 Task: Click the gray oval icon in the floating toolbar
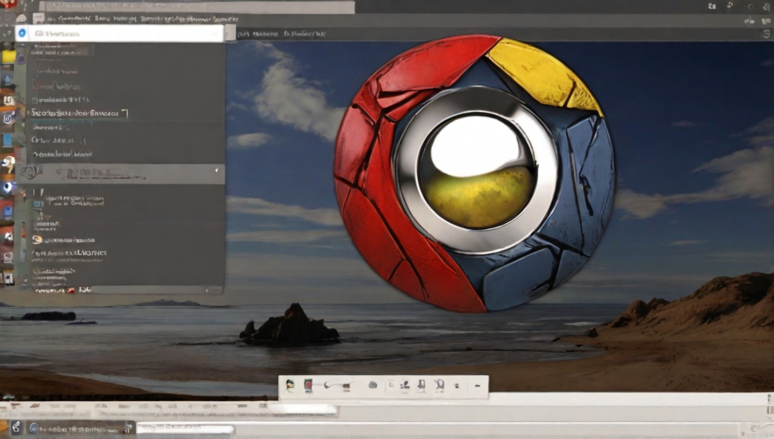pos(373,385)
